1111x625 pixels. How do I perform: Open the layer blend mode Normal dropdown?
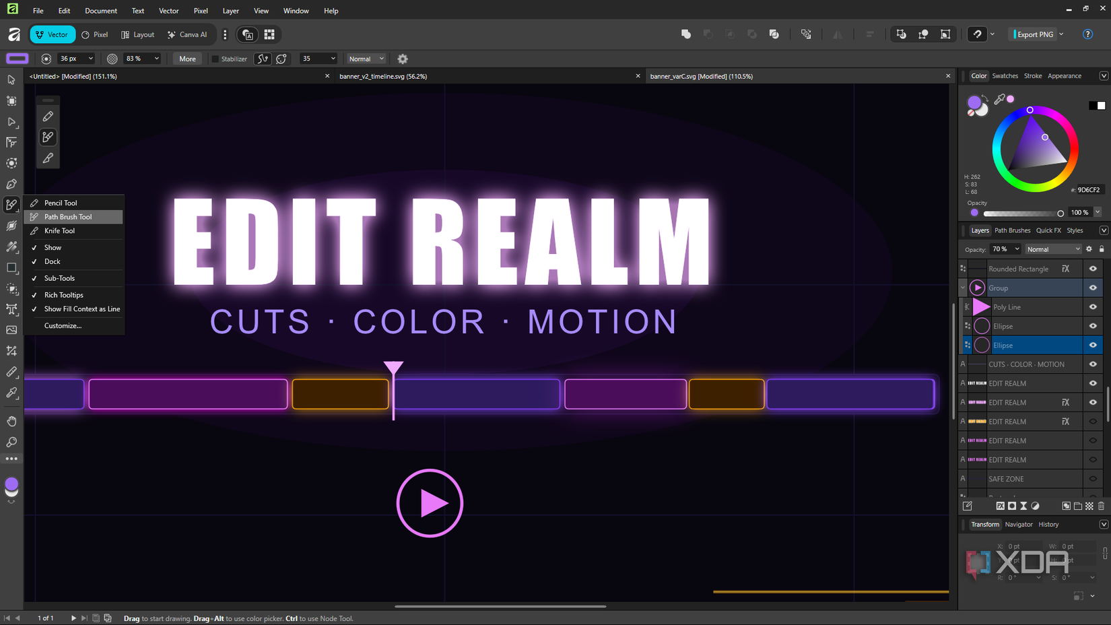[1054, 249]
